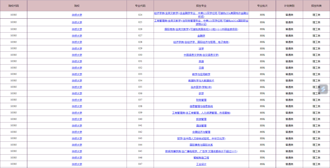Open 工商管理类(含工商管理、人力资源管理) link in row 039
The image size is (330, 168).
point(201,113)
